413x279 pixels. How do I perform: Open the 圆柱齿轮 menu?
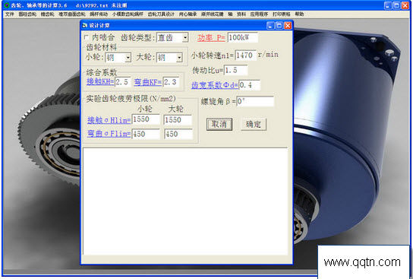(x=27, y=14)
